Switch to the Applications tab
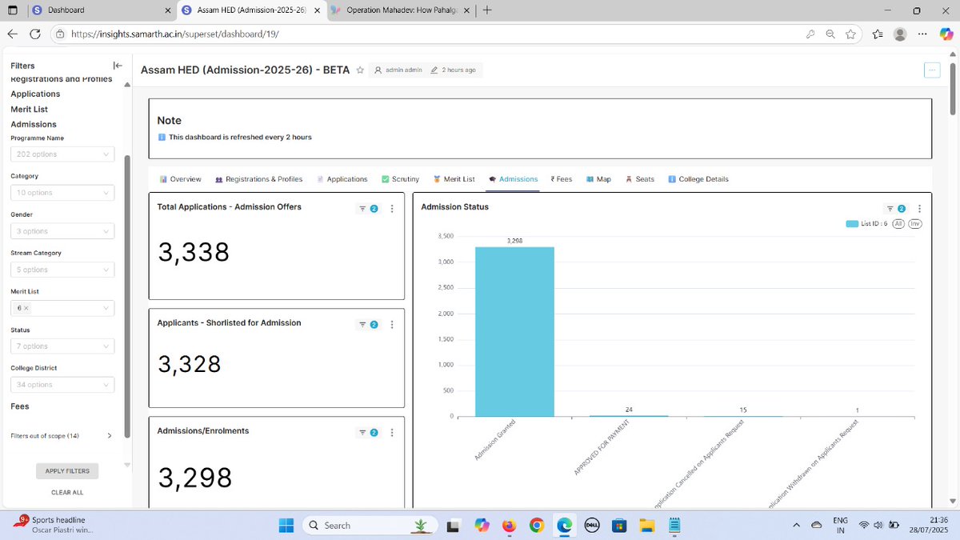Screen dimensions: 960x540 click(342, 179)
